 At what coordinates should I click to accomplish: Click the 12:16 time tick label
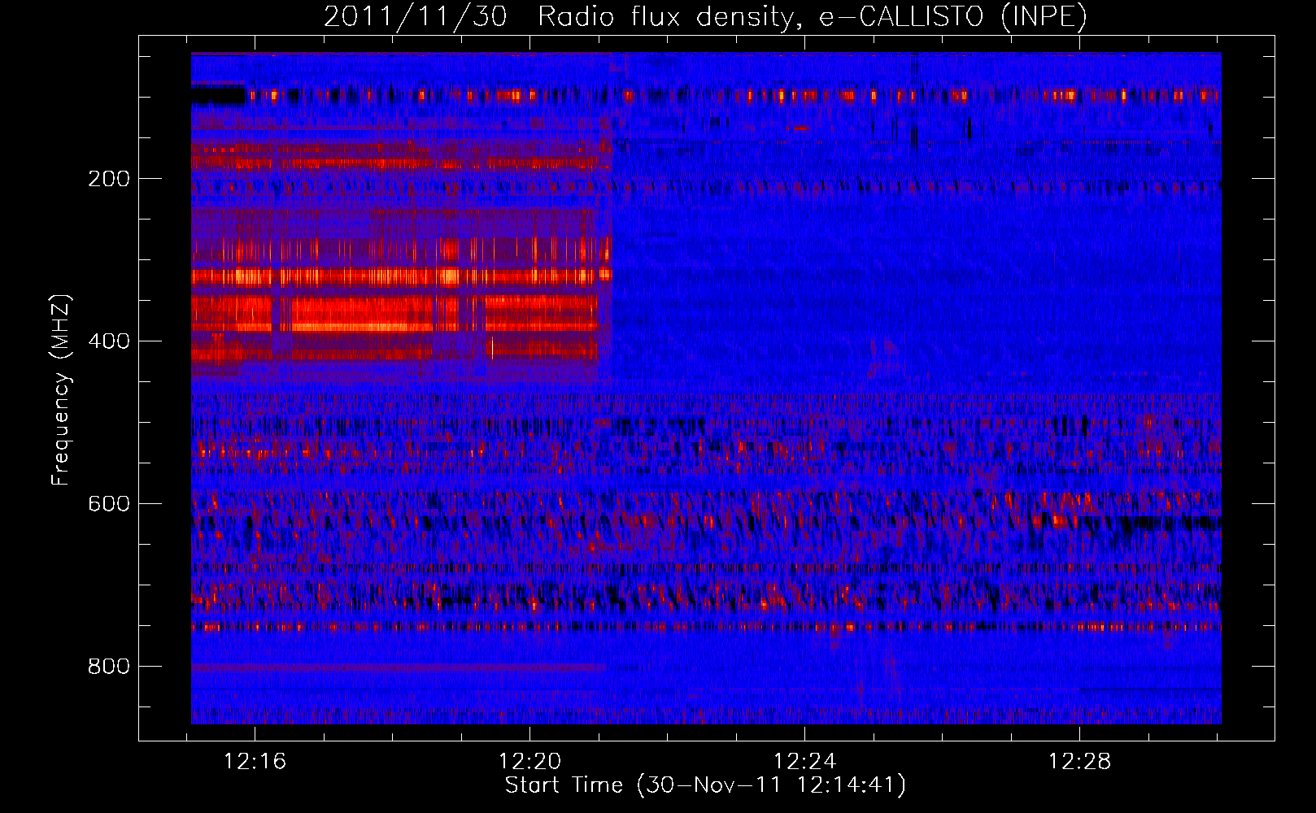pyautogui.click(x=255, y=762)
